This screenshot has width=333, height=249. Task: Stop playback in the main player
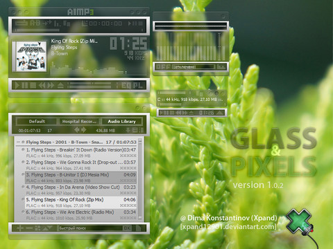click(33, 86)
